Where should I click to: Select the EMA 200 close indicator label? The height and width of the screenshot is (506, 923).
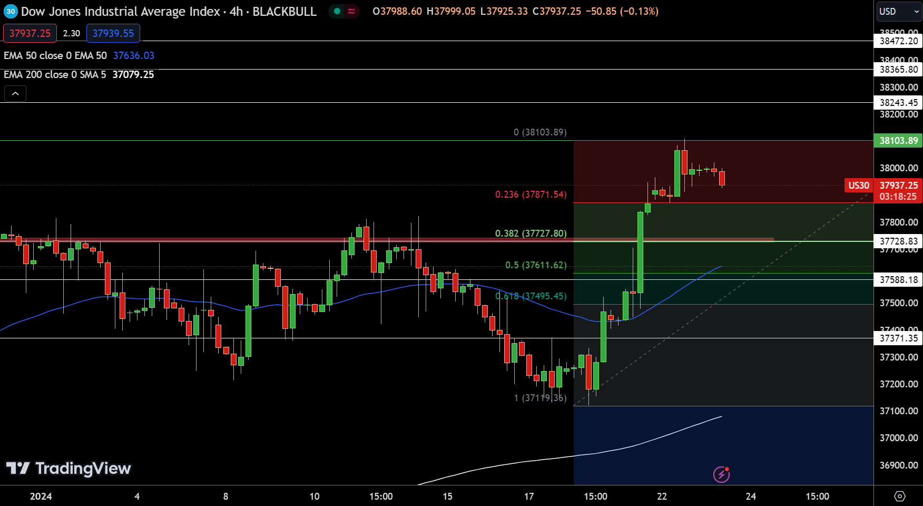click(55, 74)
